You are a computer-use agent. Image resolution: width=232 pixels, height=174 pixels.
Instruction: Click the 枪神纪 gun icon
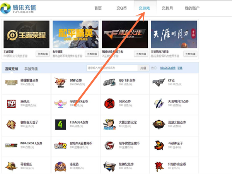coord(109,167)
